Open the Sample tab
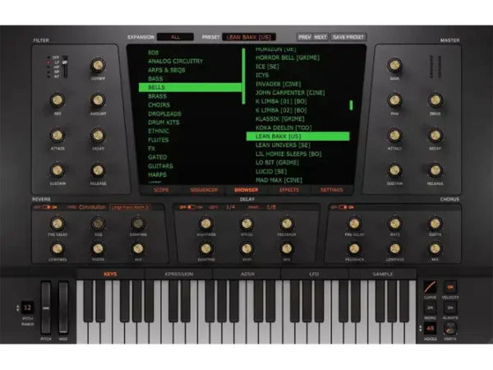The width and height of the screenshot is (493, 370). (382, 274)
